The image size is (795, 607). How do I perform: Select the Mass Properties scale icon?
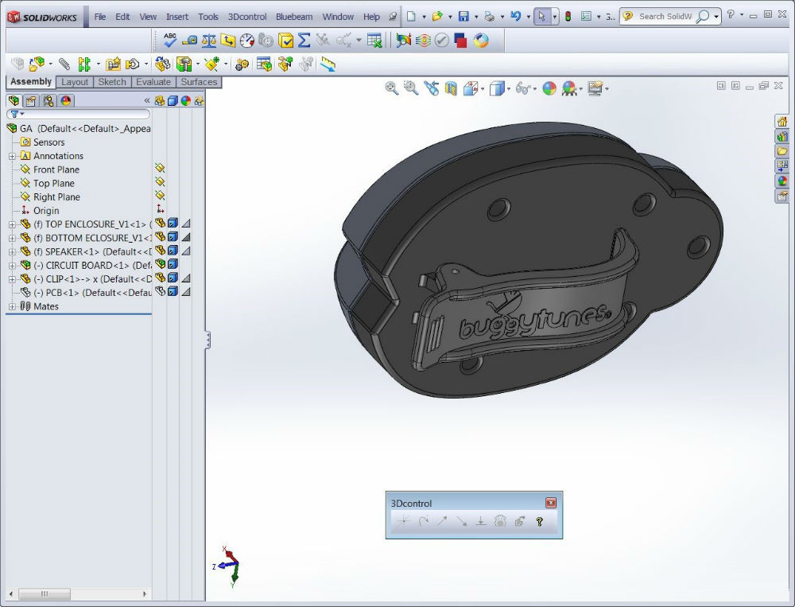tap(208, 40)
